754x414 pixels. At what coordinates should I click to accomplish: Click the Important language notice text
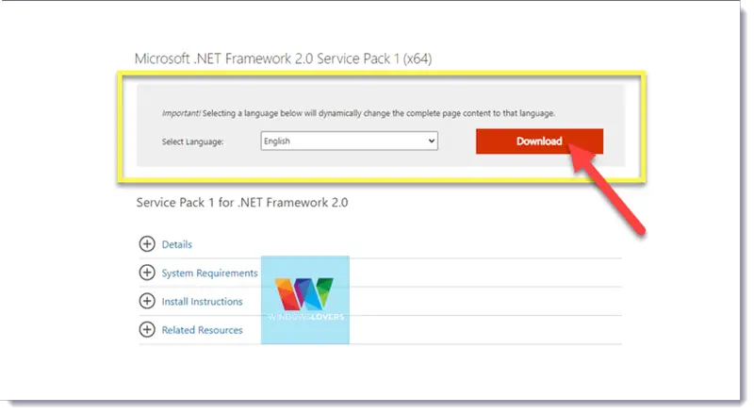coord(358,113)
